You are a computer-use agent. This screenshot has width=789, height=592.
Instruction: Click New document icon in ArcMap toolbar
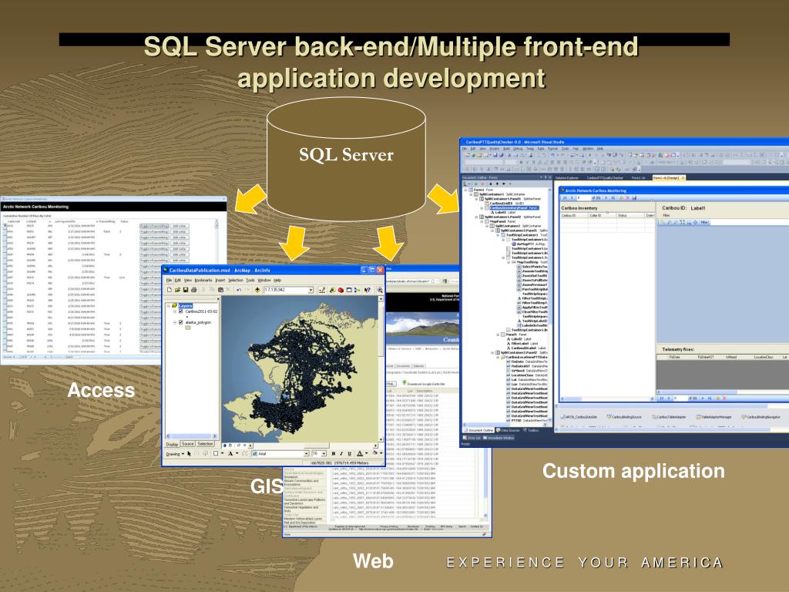tap(169, 290)
